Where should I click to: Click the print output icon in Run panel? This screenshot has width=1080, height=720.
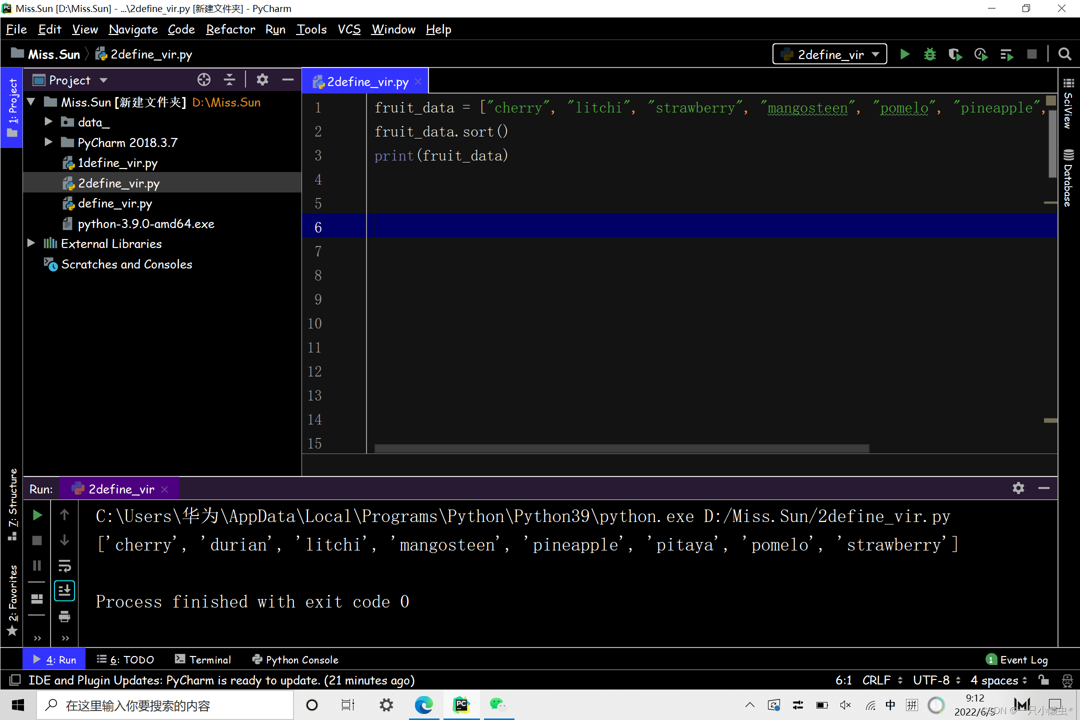click(64, 616)
